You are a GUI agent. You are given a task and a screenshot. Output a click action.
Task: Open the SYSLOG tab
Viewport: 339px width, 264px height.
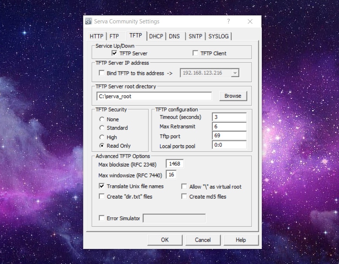pyautogui.click(x=218, y=36)
